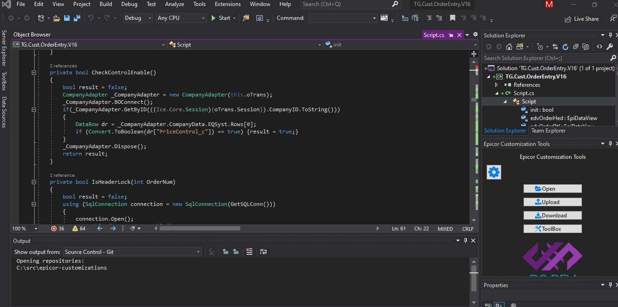The image size is (618, 307).
Task: Click the Start debugging button
Action: (220, 18)
